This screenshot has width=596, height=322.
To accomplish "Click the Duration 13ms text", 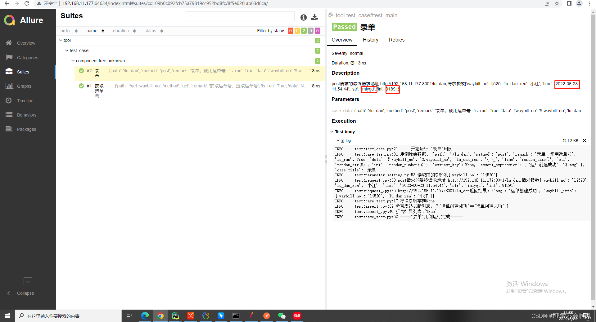I will coord(349,63).
